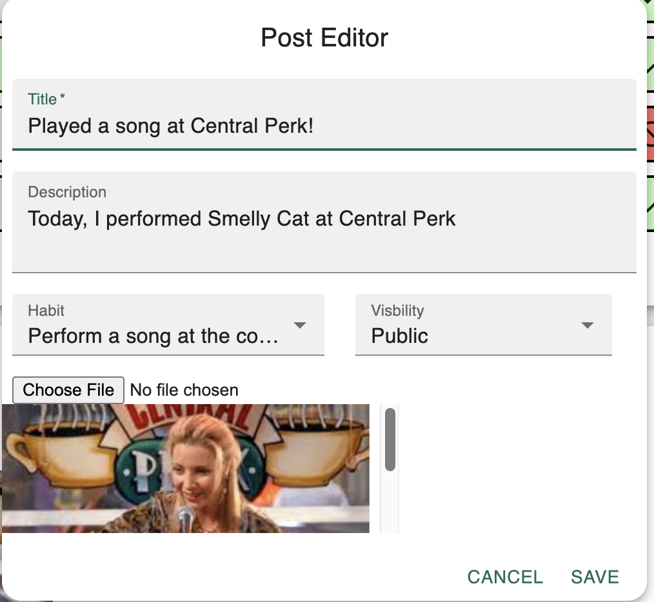This screenshot has height=602, width=654.
Task: Click the image preview scrollbar thumb
Action: coord(390,440)
